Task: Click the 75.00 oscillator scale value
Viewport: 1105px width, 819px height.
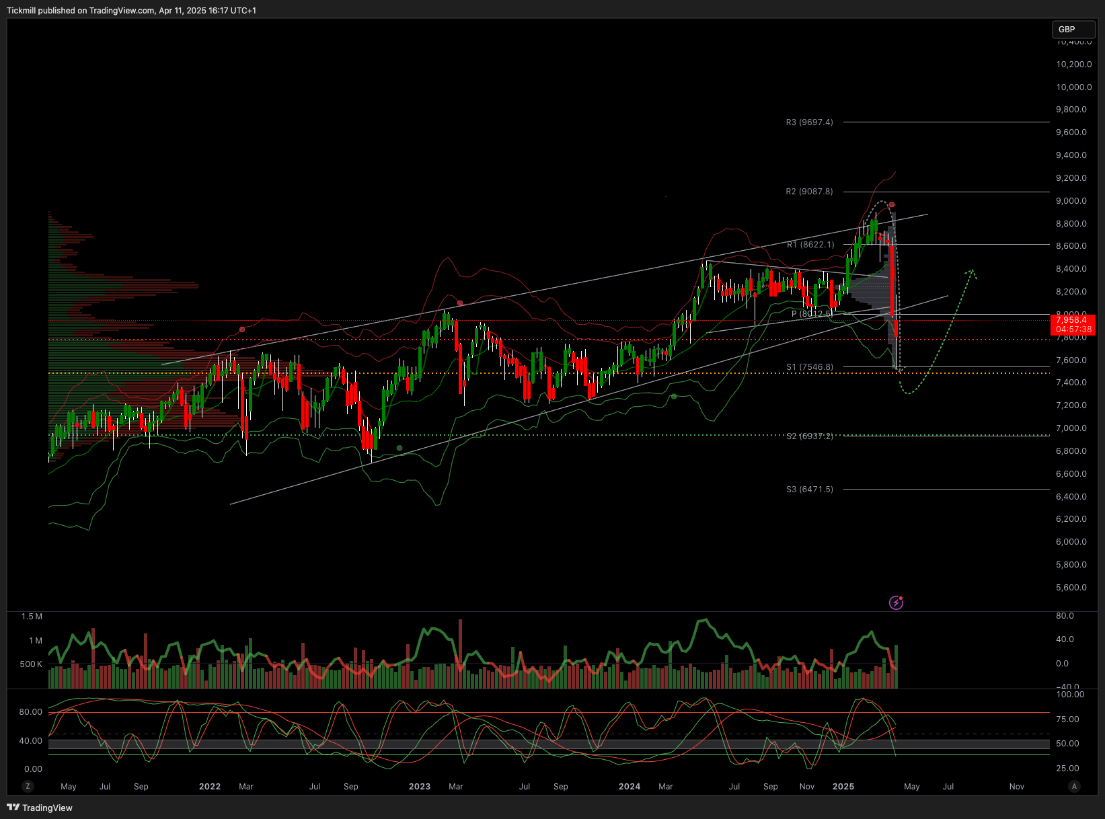Action: point(1068,719)
